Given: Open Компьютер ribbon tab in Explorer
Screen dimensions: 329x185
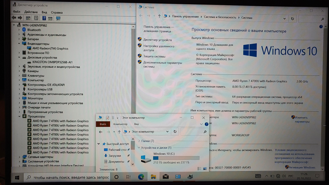Looking at the screenshot, I should click(120, 124).
